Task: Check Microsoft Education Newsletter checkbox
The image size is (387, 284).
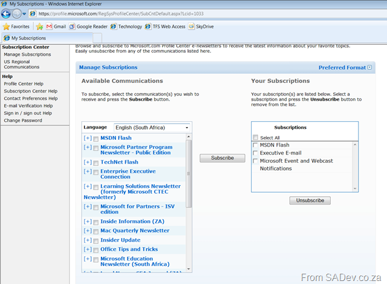Action: [96, 260]
